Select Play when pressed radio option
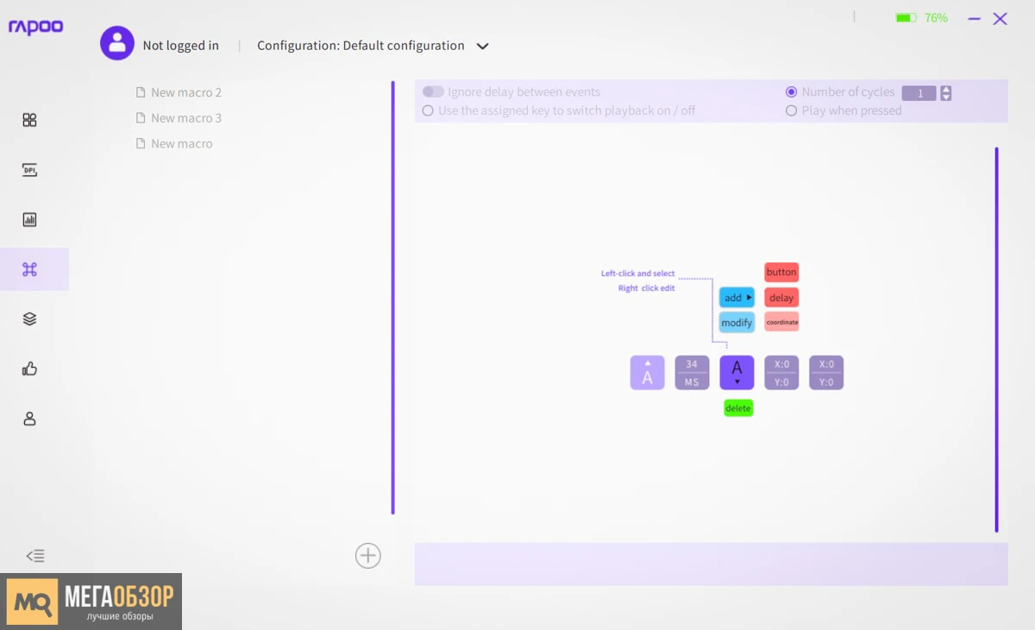Screen dimensions: 1035x630 click(x=792, y=111)
